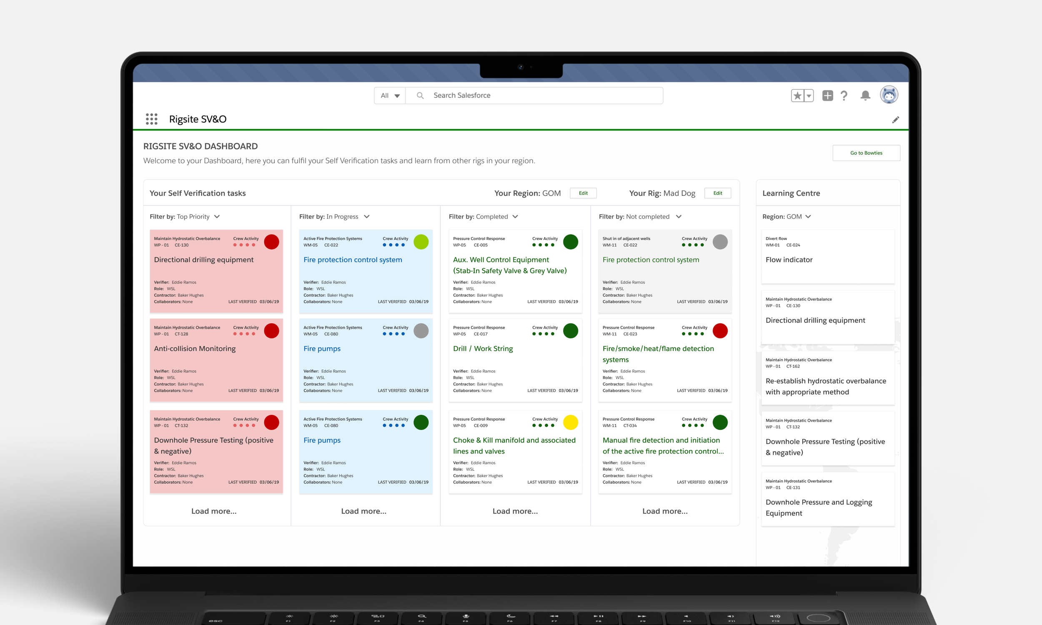Edit Your Rig Mad Dog
This screenshot has width=1042, height=625.
[x=717, y=193]
